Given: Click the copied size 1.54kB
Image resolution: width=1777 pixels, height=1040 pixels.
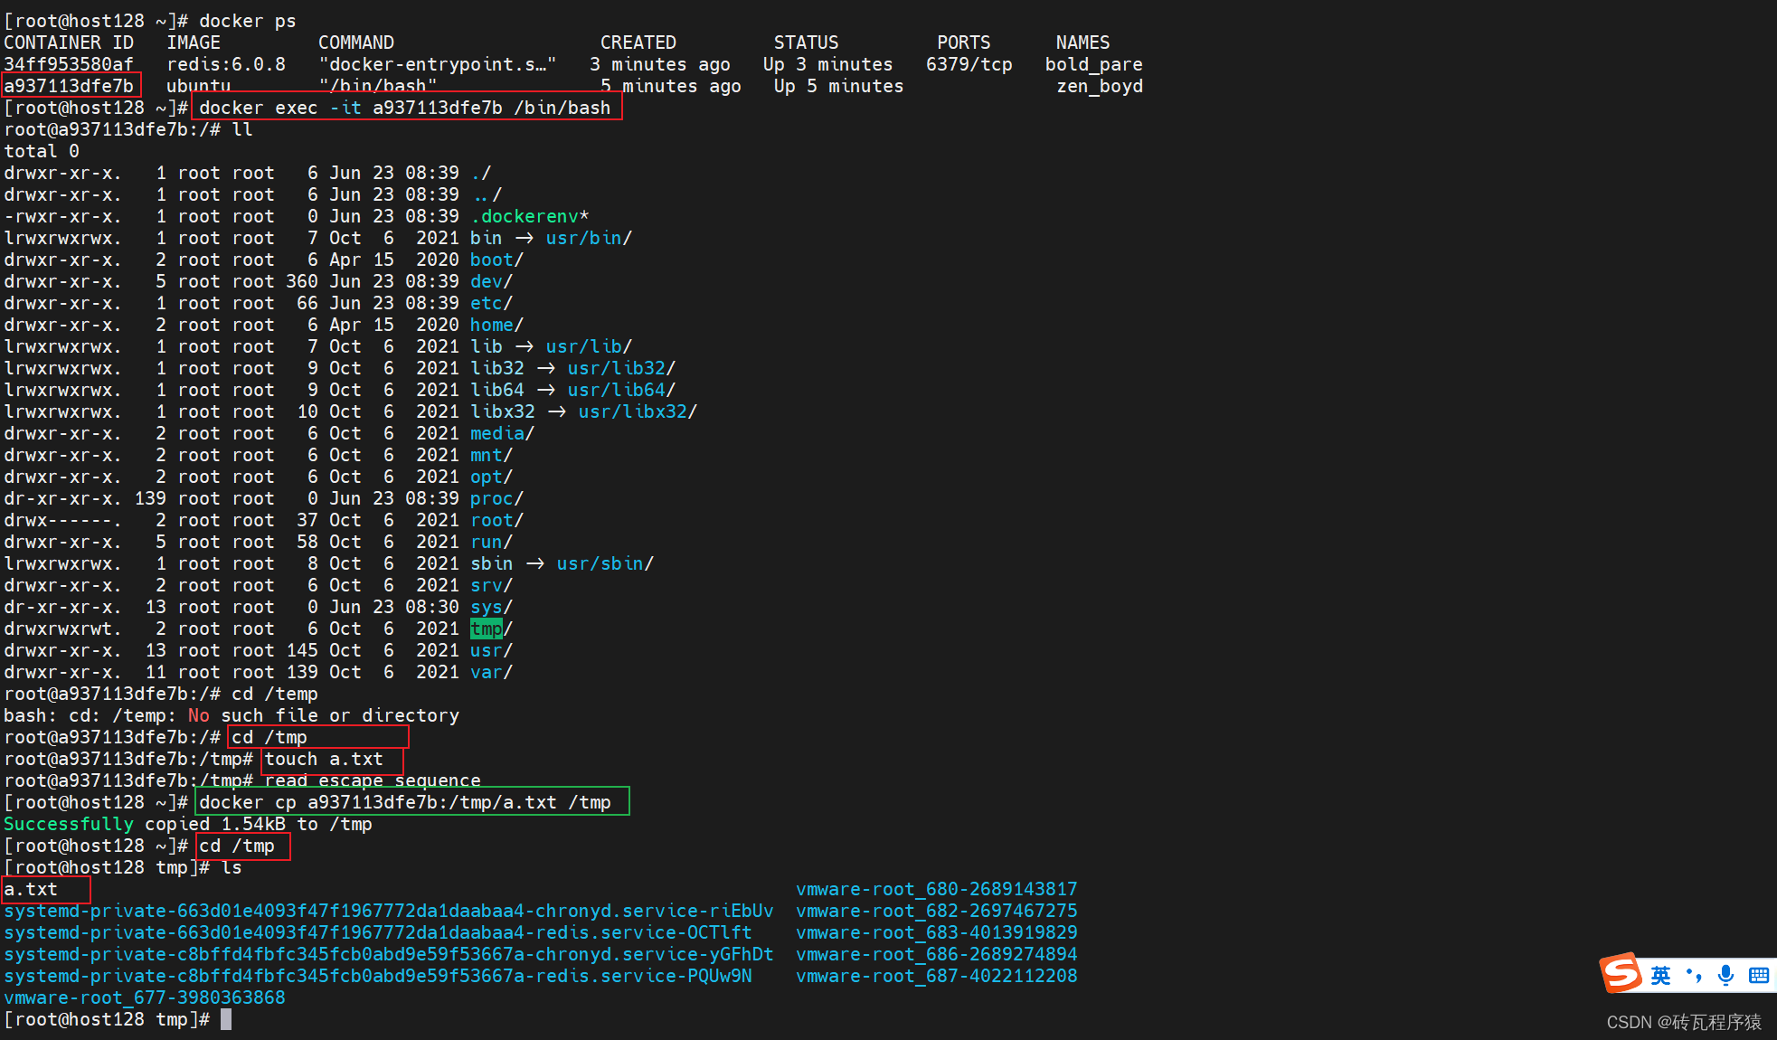Looking at the screenshot, I should tap(253, 824).
